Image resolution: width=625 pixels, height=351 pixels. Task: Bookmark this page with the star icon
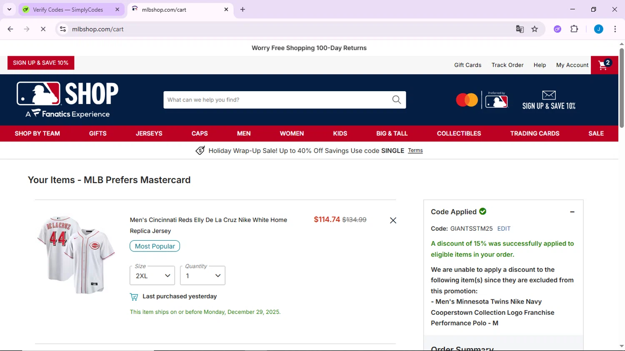tap(535, 29)
